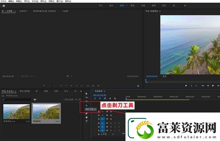Select the Hand tool
This screenshot has width=220, height=141.
pyautogui.click(x=86, y=117)
